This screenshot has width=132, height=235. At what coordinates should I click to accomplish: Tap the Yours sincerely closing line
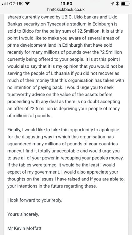pos(23,214)
